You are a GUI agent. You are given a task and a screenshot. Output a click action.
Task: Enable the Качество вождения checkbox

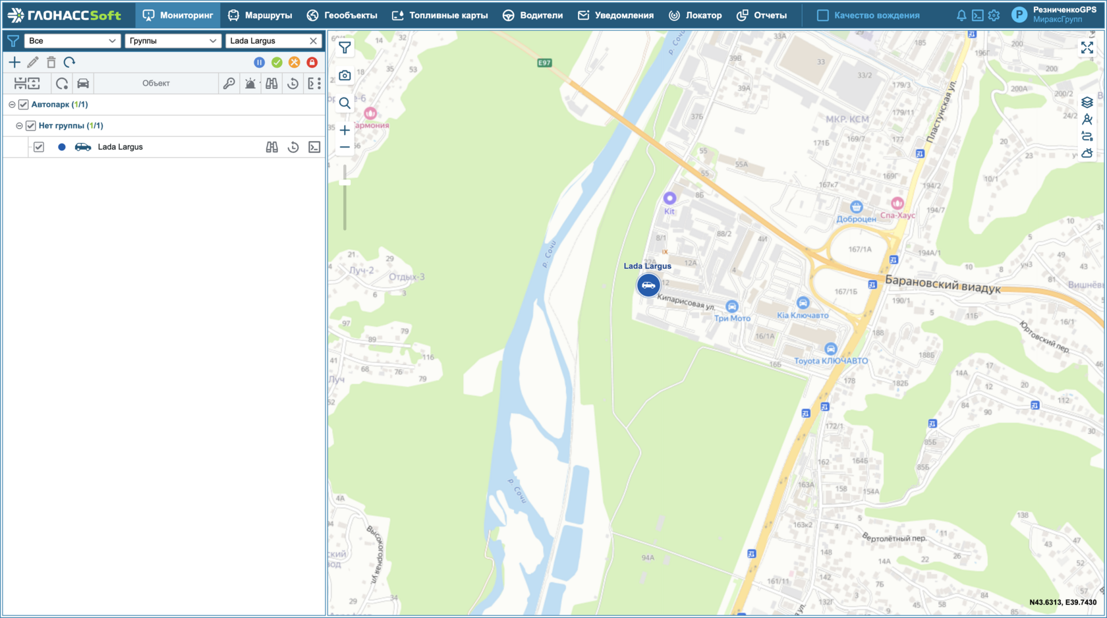click(x=823, y=15)
